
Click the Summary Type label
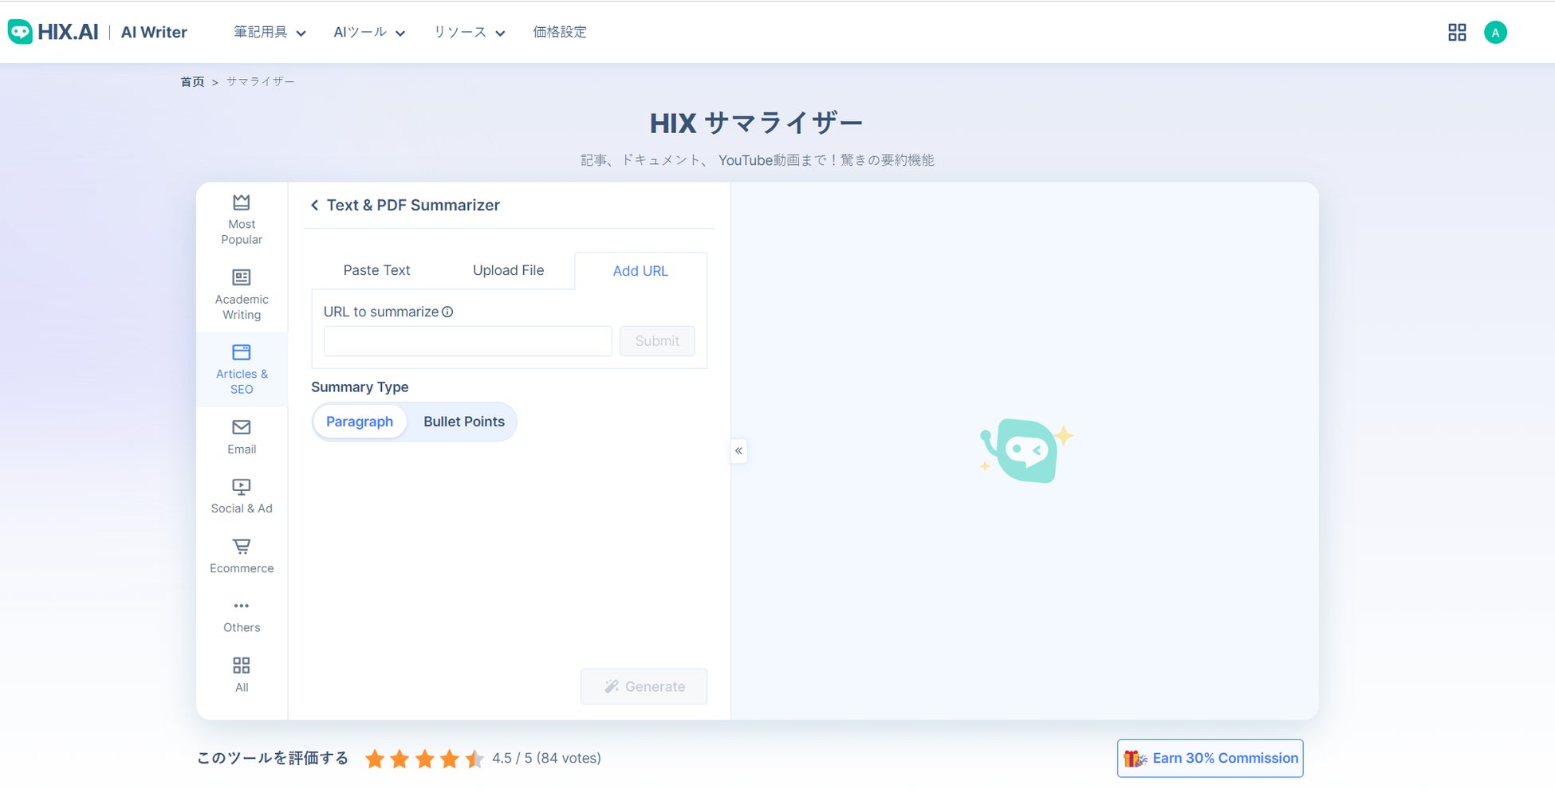[x=360, y=387]
